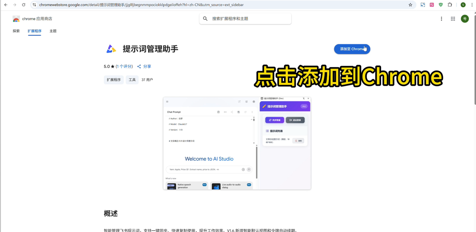Viewport: 476px width, 232px height.
Task: Click the 扩展程序 category chip
Action: point(114,80)
